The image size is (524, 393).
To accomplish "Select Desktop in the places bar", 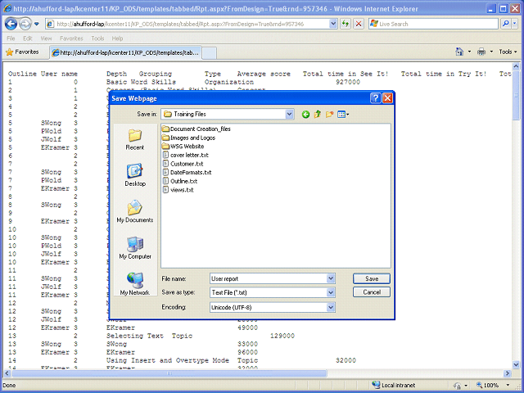I will pyautogui.click(x=135, y=174).
